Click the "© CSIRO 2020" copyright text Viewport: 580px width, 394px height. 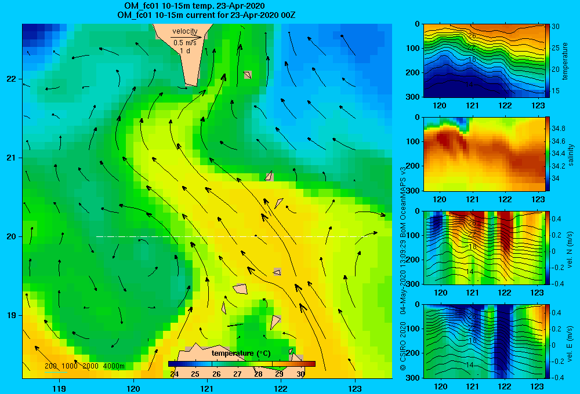point(403,346)
